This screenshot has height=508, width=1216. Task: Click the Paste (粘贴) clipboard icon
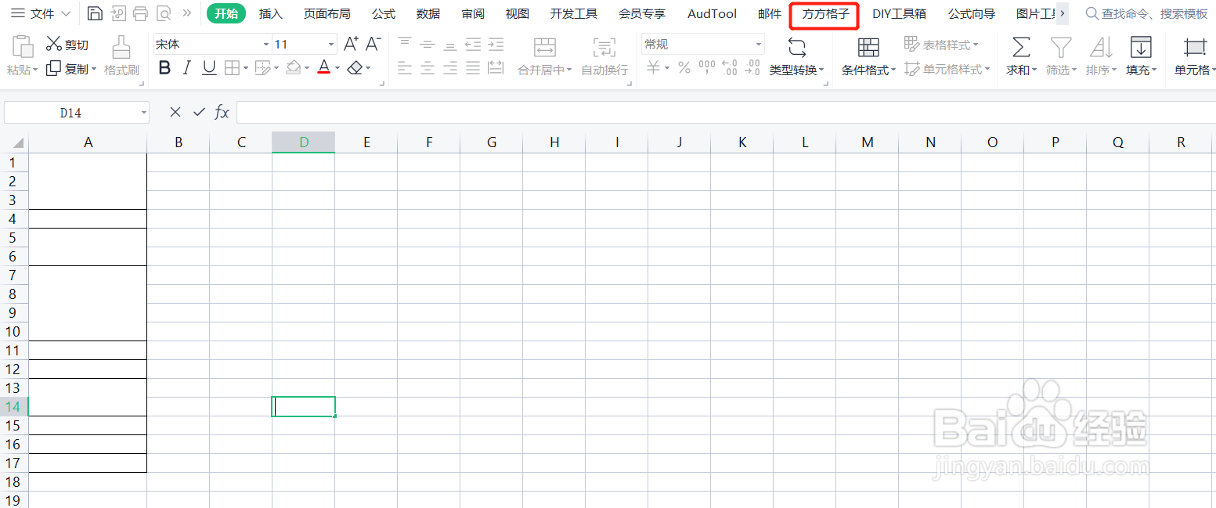coord(23,48)
